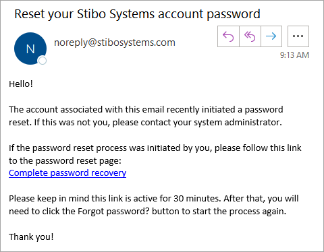
Task: Click the Reply arrow icon
Action: pyautogui.click(x=228, y=36)
